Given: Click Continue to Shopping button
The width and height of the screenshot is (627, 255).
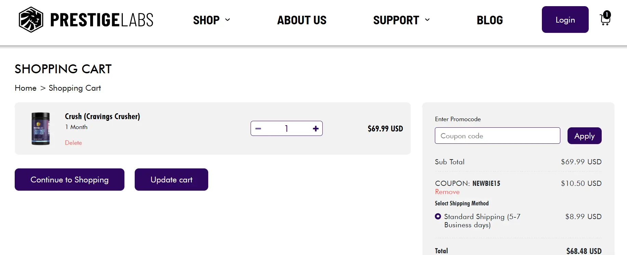Looking at the screenshot, I should (69, 180).
